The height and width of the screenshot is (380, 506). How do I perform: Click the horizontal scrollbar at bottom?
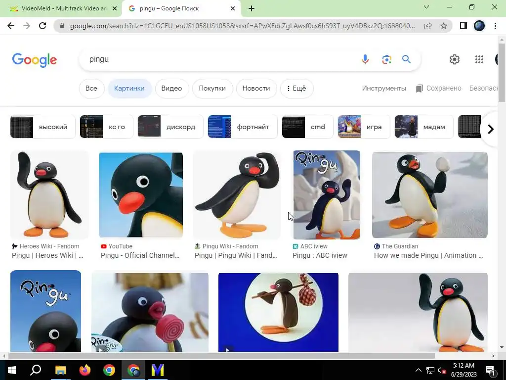coord(221,356)
